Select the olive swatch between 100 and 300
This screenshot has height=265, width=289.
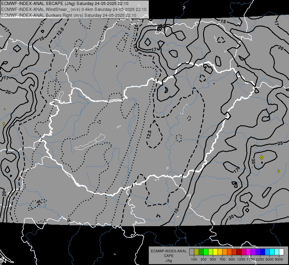[x=197, y=252]
